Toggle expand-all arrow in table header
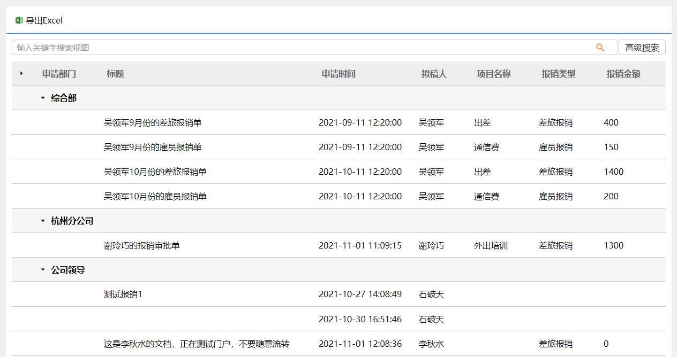This screenshot has width=677, height=357. pyautogui.click(x=21, y=73)
